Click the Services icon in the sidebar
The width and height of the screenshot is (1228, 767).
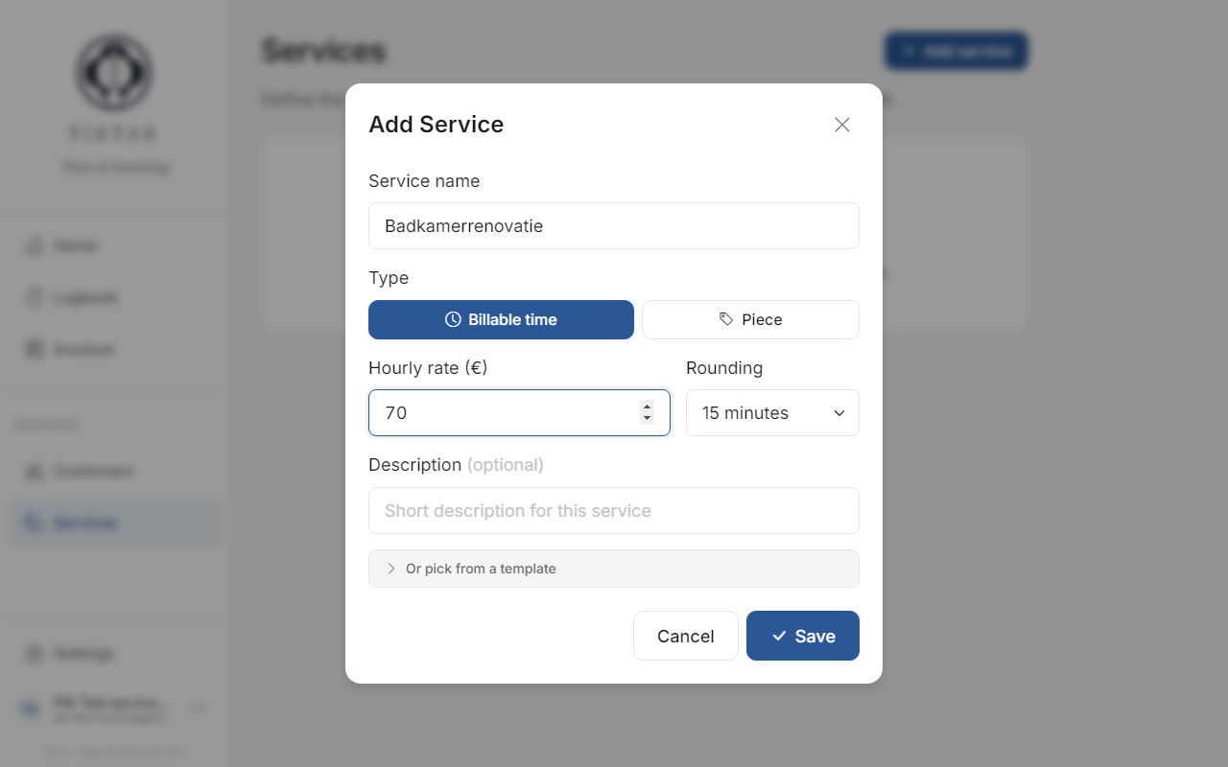[x=33, y=523]
